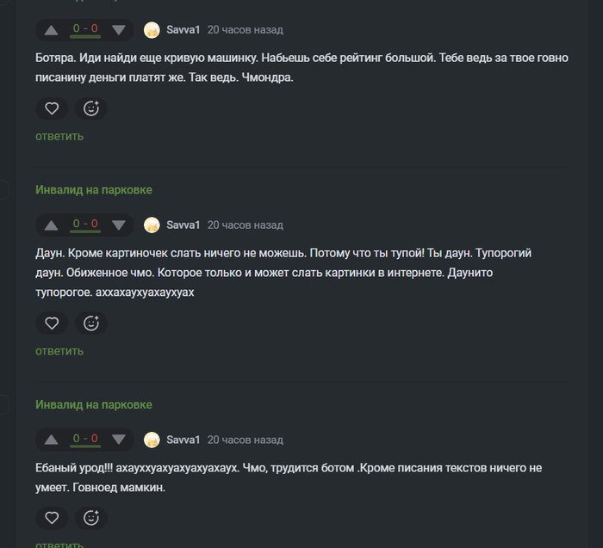Downvote the top comment by Savva1
This screenshot has height=548, width=603.
click(x=119, y=30)
